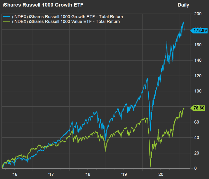Open the Daily interval selector
Screen dimensions: 209x179
point(183,5)
